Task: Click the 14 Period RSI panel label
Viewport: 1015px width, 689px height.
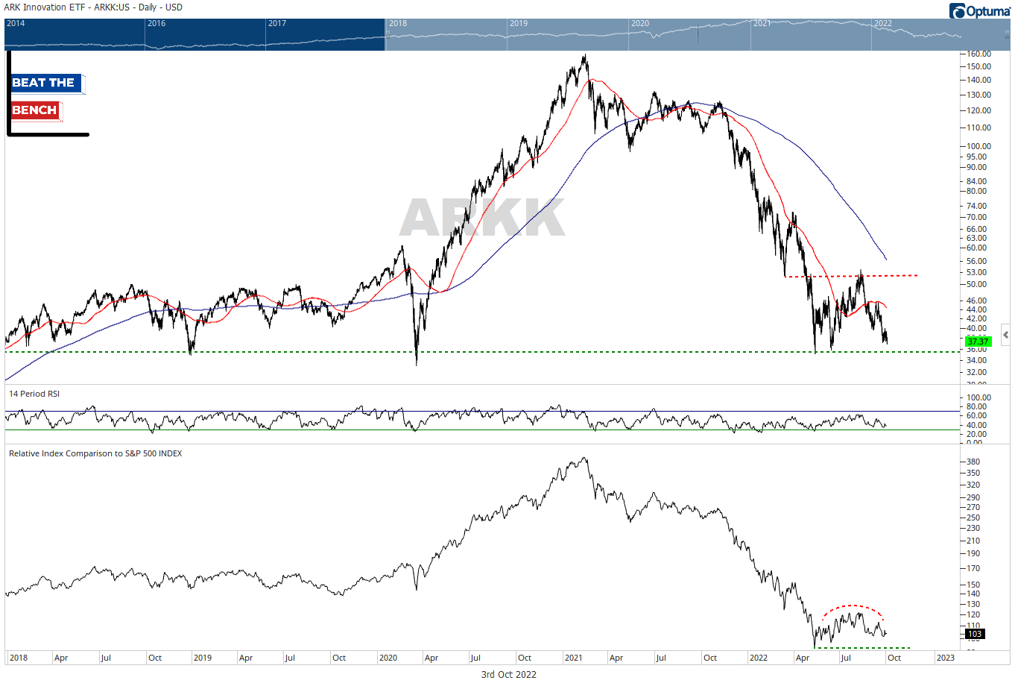Action: [x=34, y=394]
